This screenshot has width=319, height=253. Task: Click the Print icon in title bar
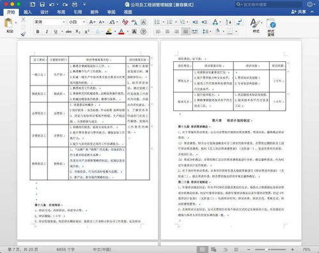click(75, 4)
